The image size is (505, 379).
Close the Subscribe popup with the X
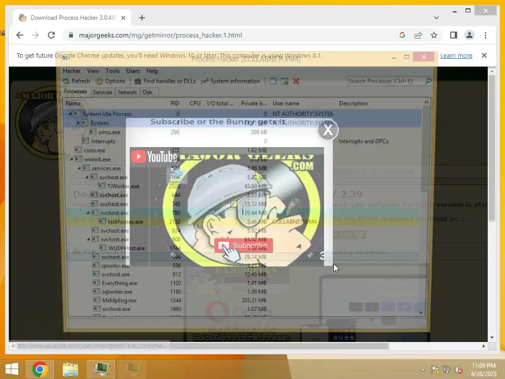(328, 130)
